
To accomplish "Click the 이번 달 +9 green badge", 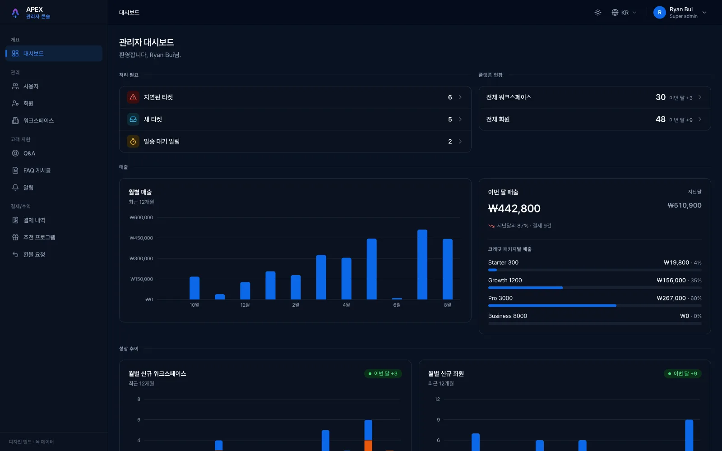I will [x=682, y=373].
